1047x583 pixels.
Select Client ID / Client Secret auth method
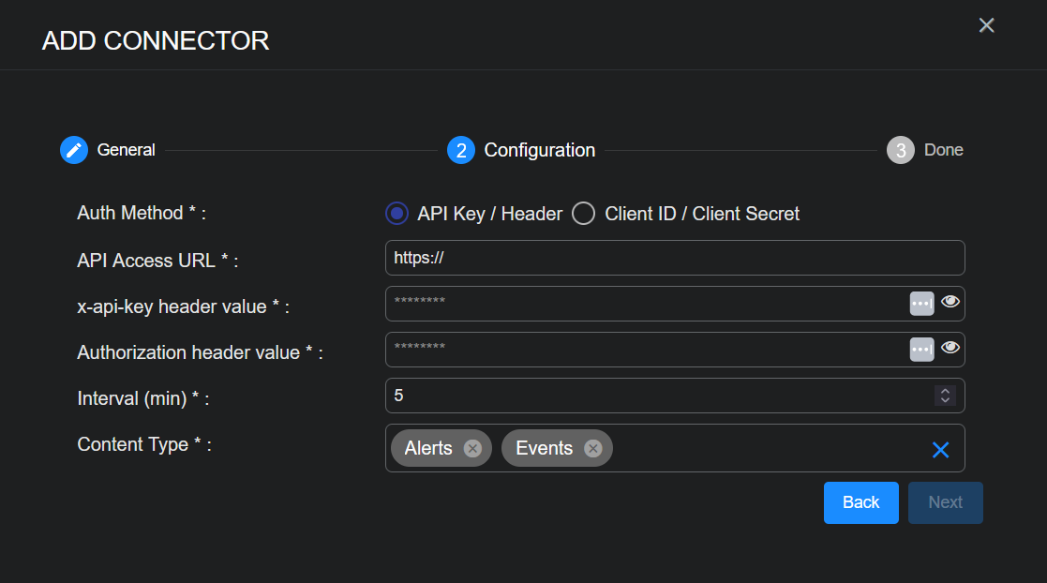[583, 214]
